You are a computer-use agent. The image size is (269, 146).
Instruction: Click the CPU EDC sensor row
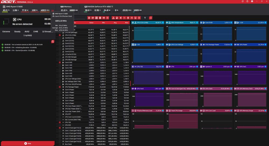click(93, 125)
